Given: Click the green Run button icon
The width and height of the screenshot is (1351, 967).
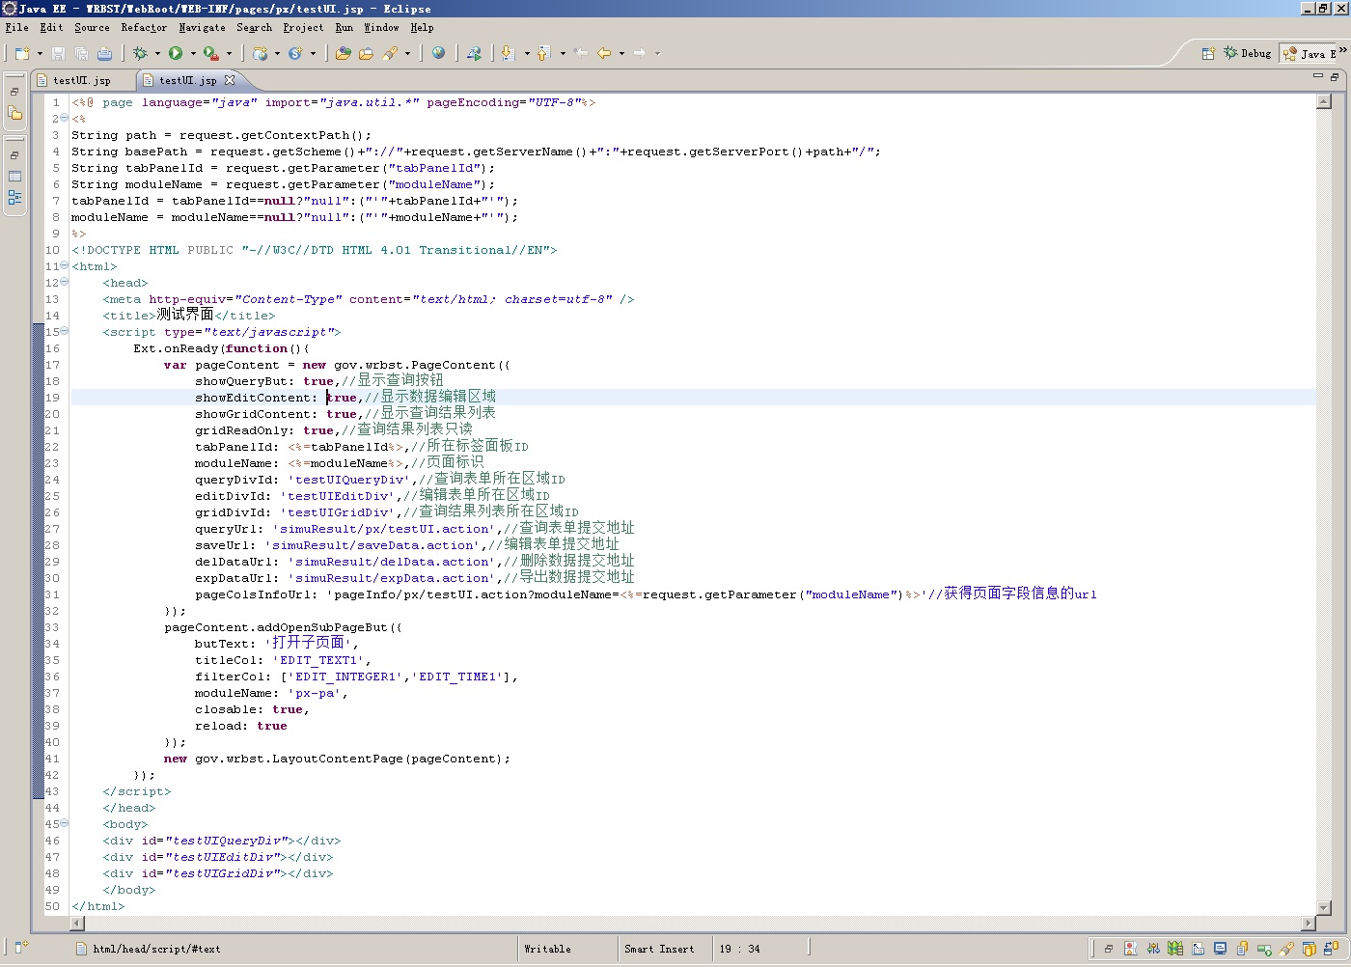Looking at the screenshot, I should coord(176,53).
